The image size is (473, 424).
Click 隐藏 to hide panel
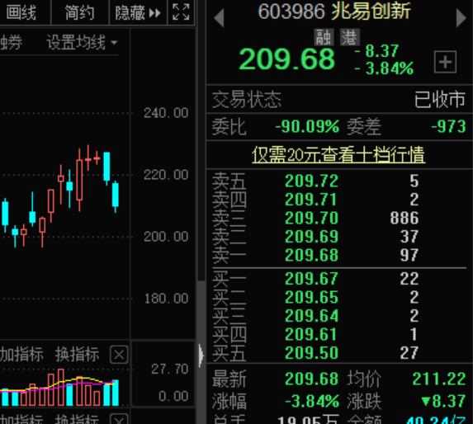coord(138,12)
